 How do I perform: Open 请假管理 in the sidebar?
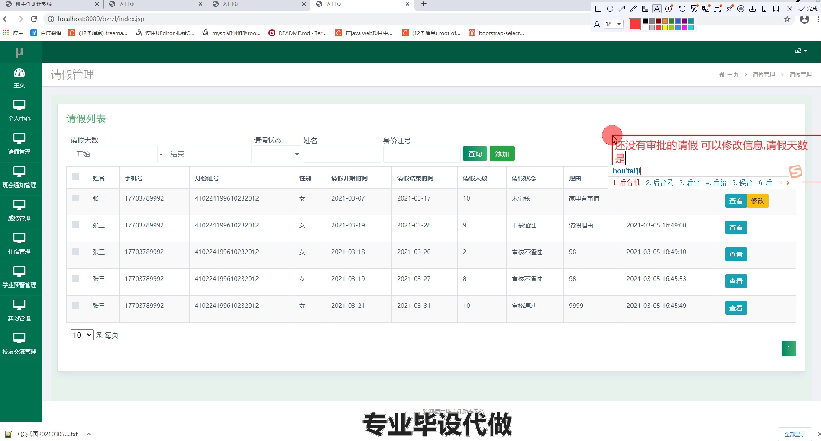tap(19, 144)
